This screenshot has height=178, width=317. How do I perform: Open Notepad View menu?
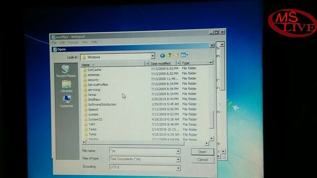[x=85, y=42]
